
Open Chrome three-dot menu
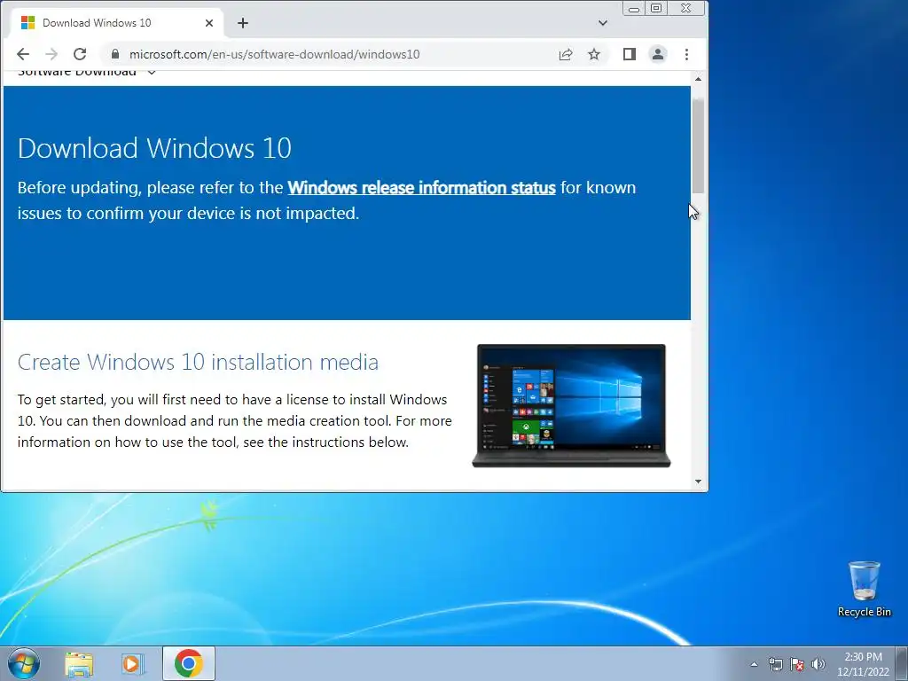pyautogui.click(x=687, y=54)
